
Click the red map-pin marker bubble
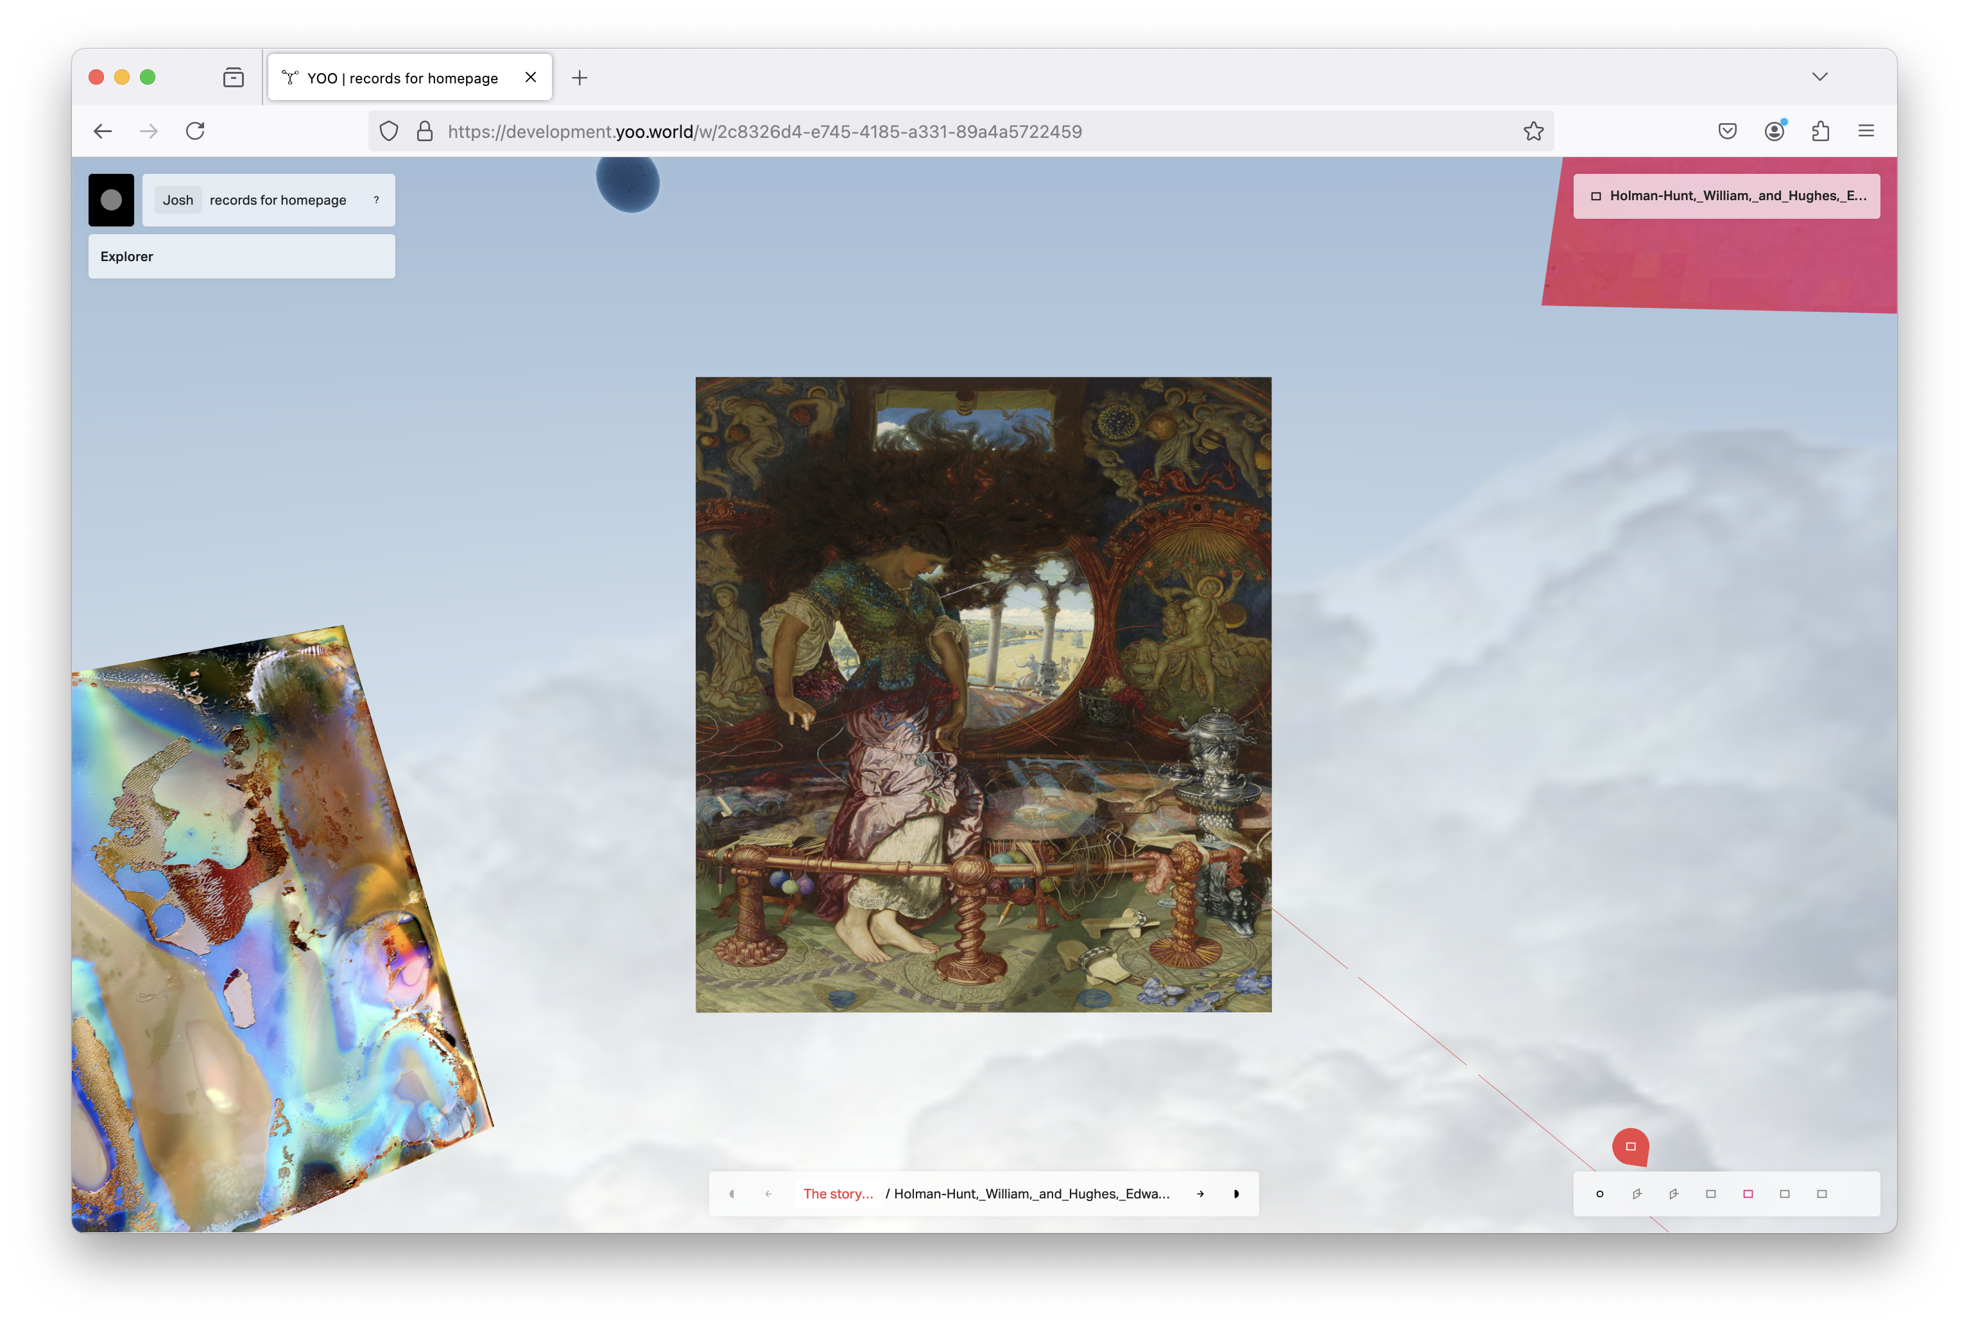(1630, 1146)
